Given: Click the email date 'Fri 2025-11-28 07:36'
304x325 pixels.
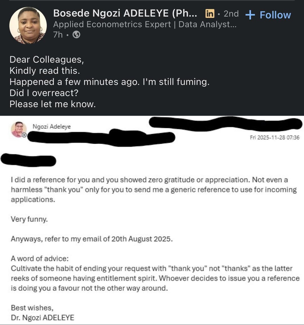Looking at the screenshot, I should tap(274, 138).
